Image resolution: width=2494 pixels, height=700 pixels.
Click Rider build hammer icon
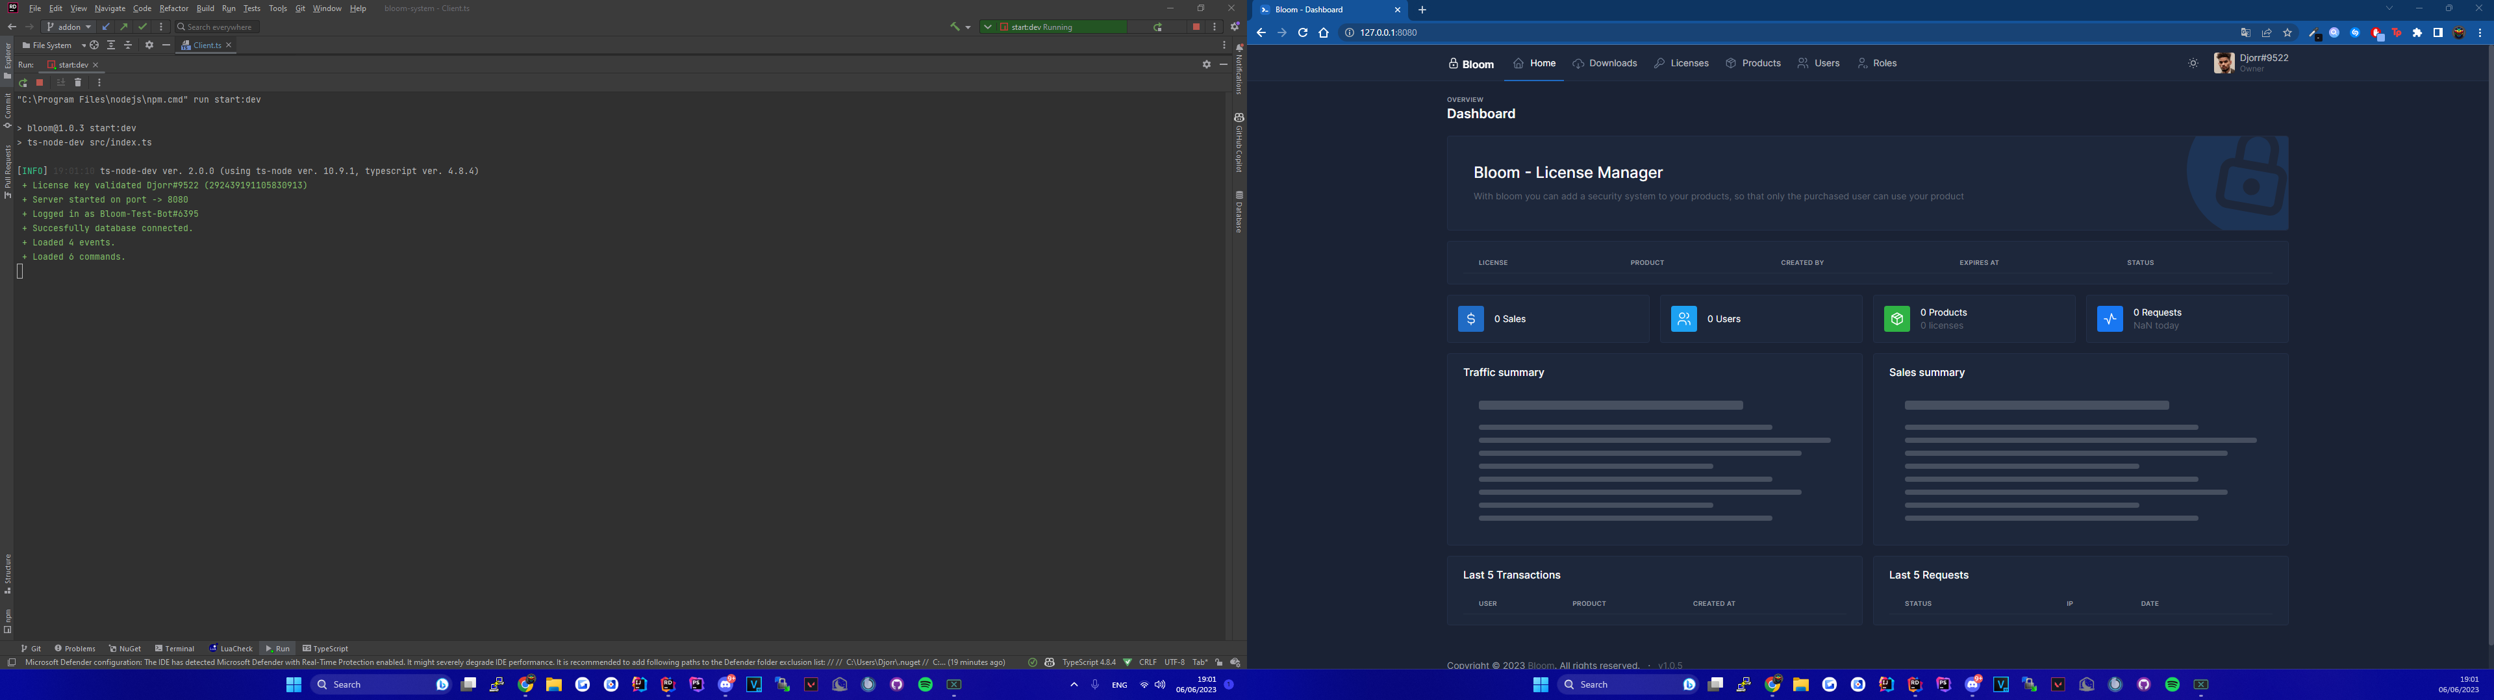pos(955,27)
